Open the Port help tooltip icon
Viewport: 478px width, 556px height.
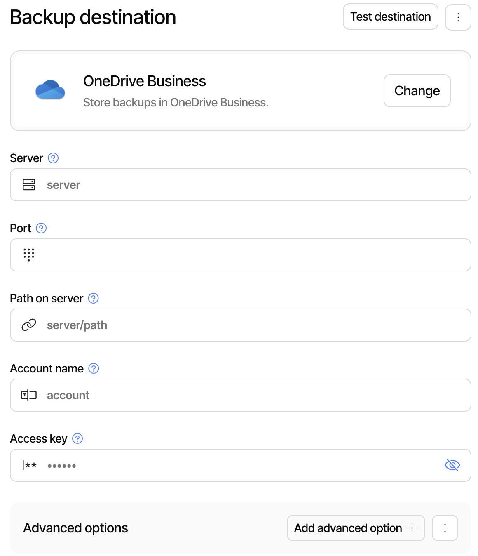pos(41,228)
